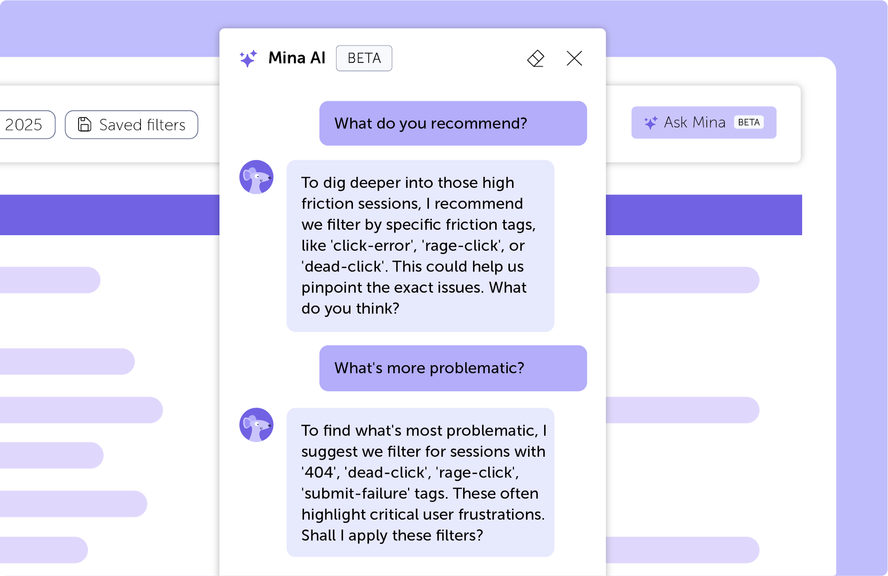Close the Mina AI chat panel
This screenshot has height=576, width=888.
tap(574, 58)
